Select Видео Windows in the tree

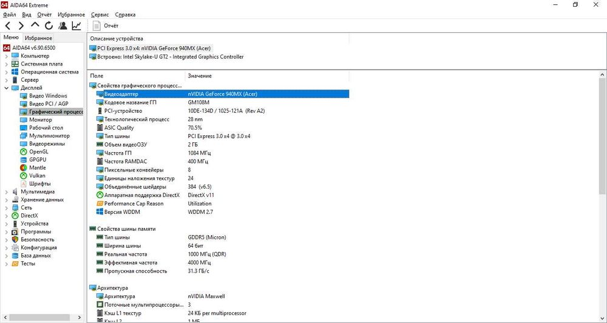pyautogui.click(x=48, y=96)
